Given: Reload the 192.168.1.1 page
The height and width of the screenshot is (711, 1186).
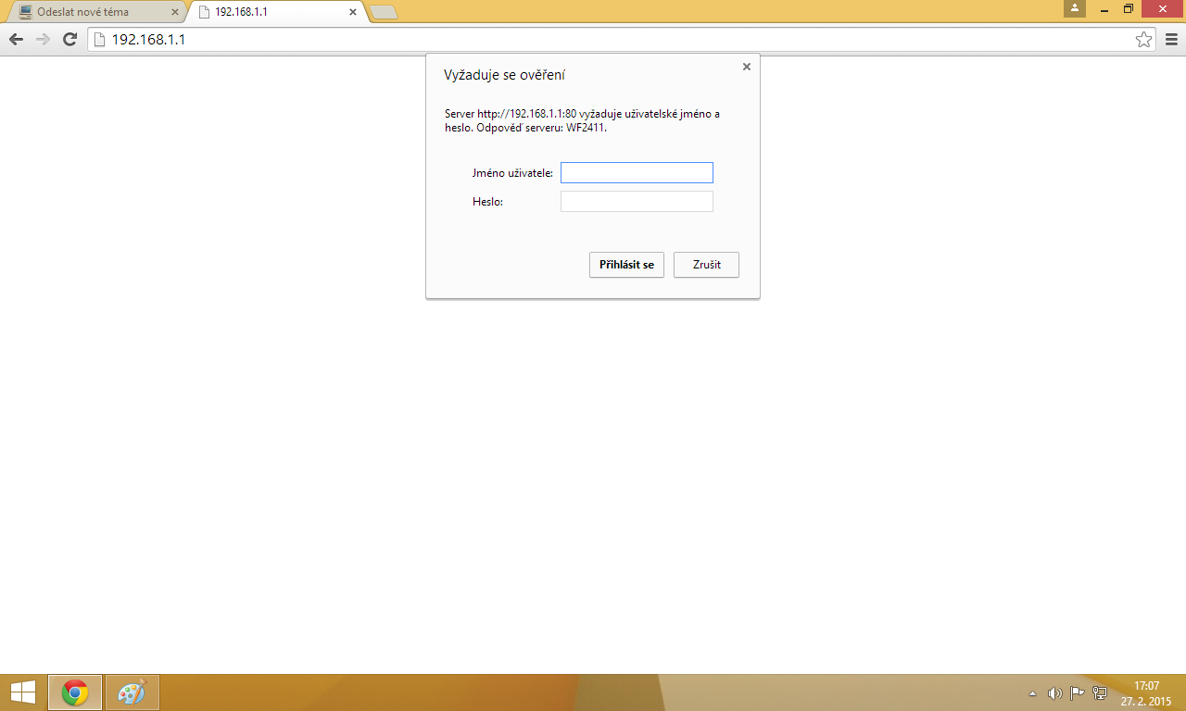Looking at the screenshot, I should pos(69,40).
